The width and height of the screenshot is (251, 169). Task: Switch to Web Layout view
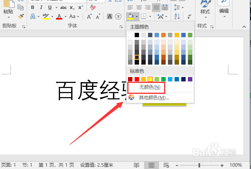(166, 165)
